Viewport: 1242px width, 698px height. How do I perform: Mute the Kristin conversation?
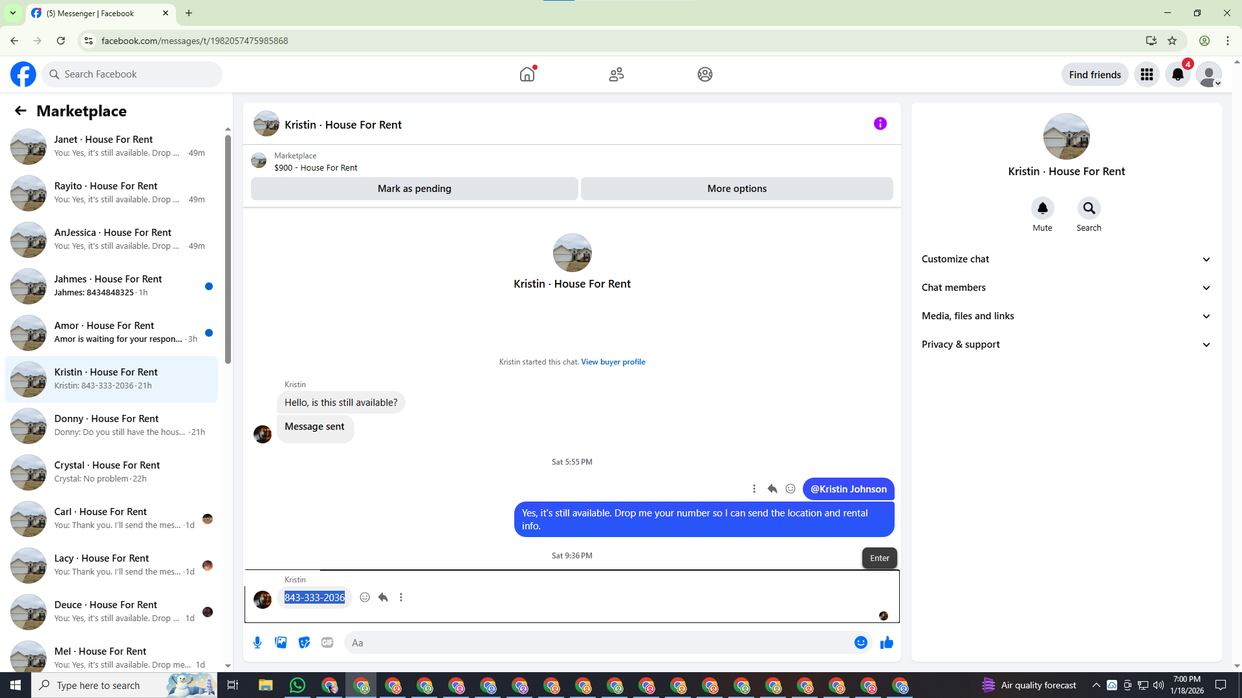click(1042, 208)
